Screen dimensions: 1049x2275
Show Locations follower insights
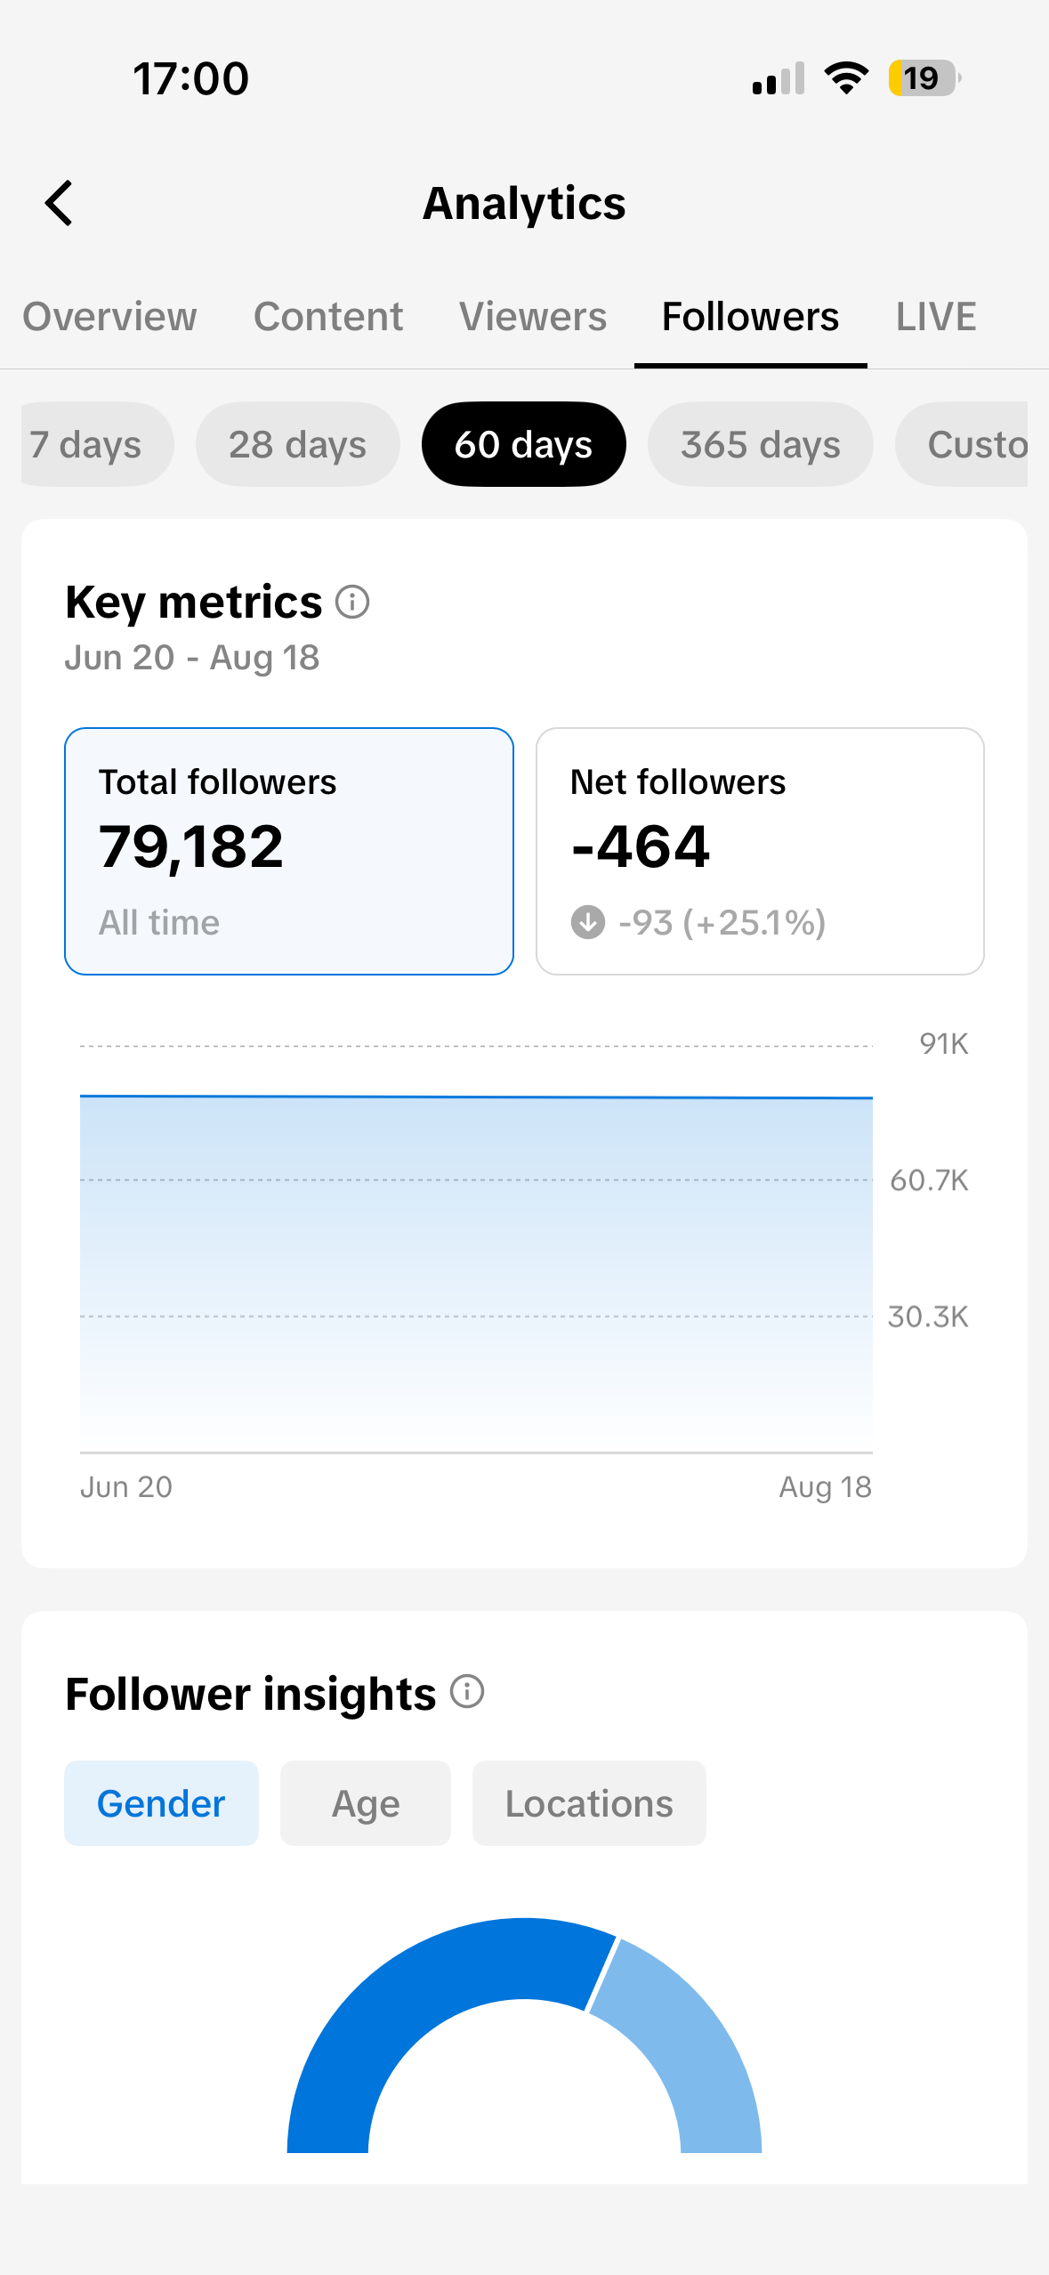[x=589, y=1803]
